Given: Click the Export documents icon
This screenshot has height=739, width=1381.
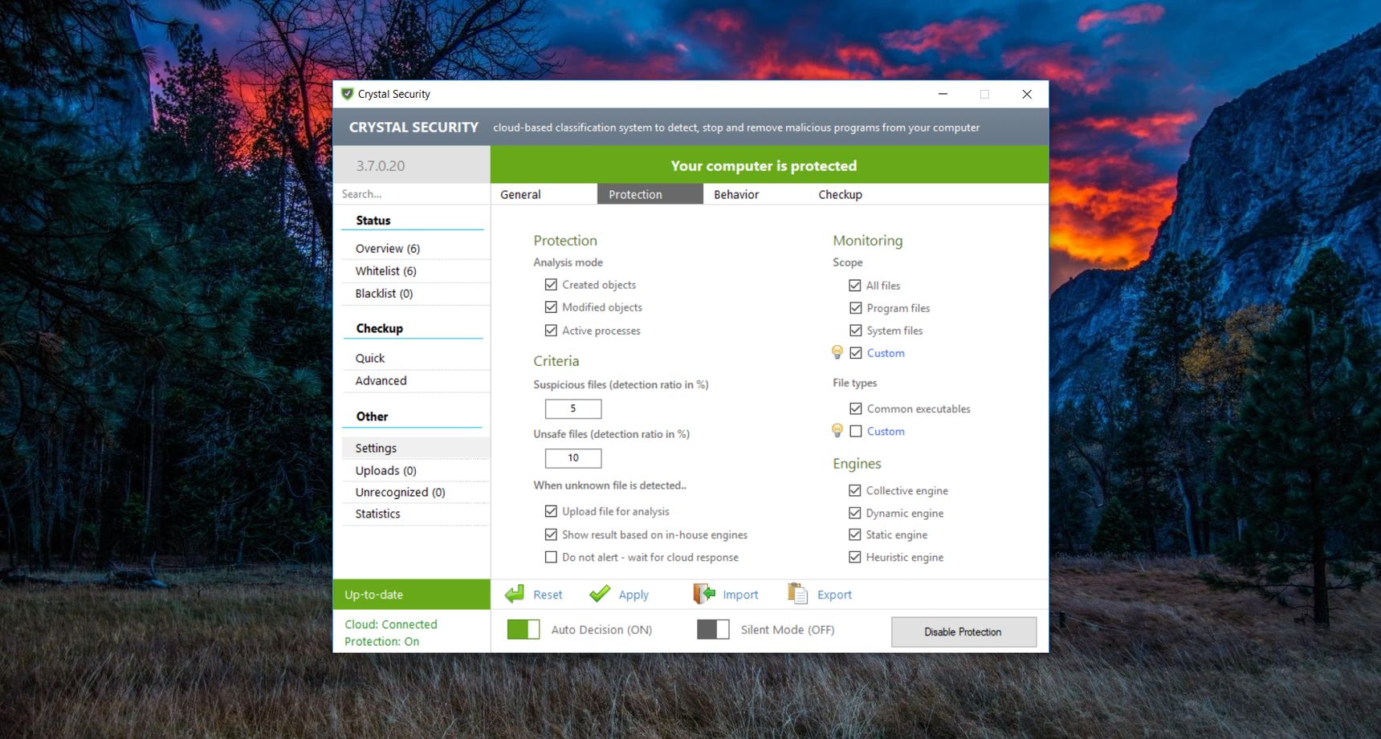Looking at the screenshot, I should [798, 594].
